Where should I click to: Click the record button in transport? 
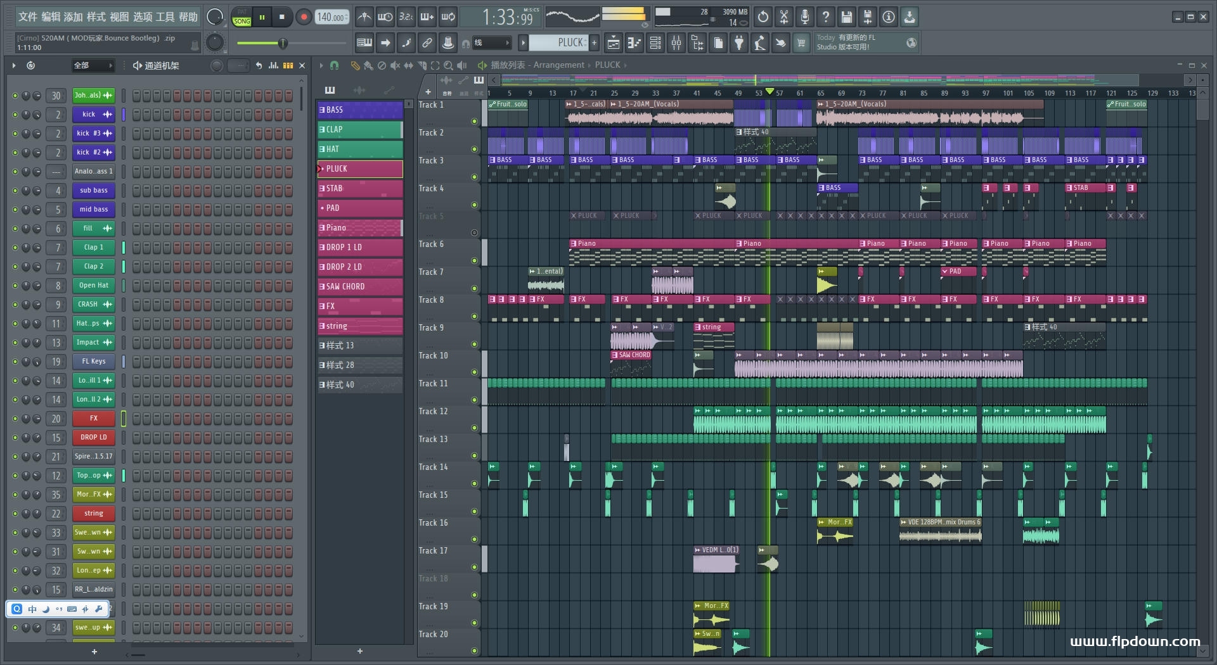(x=304, y=17)
